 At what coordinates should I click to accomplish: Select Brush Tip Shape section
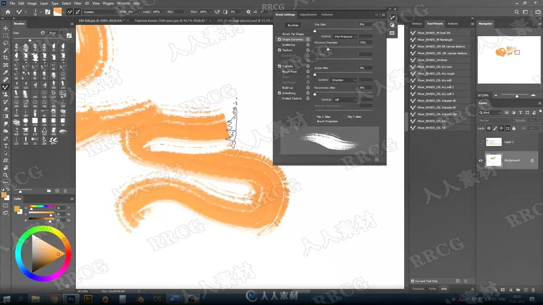(x=293, y=34)
